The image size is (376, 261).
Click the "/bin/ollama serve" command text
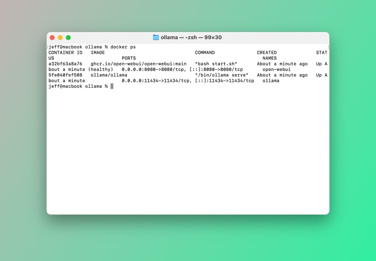click(x=221, y=75)
